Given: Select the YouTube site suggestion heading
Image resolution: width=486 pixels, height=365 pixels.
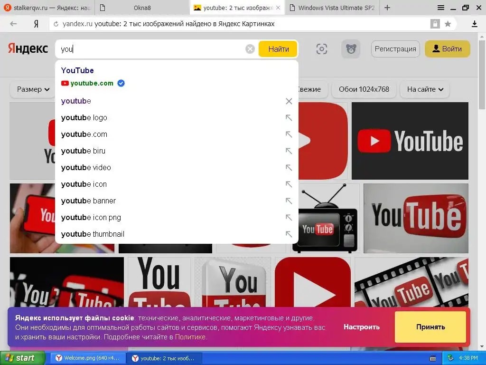Looking at the screenshot, I should (x=77, y=70).
